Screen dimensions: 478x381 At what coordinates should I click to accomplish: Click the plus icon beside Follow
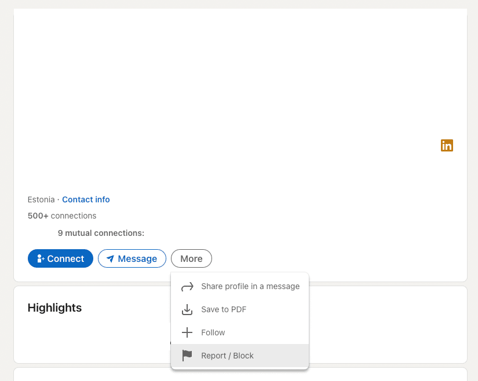(187, 332)
